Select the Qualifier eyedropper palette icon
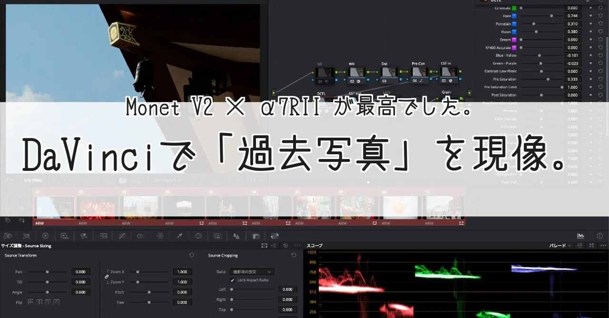This screenshot has width=609, height=318. coord(179,235)
